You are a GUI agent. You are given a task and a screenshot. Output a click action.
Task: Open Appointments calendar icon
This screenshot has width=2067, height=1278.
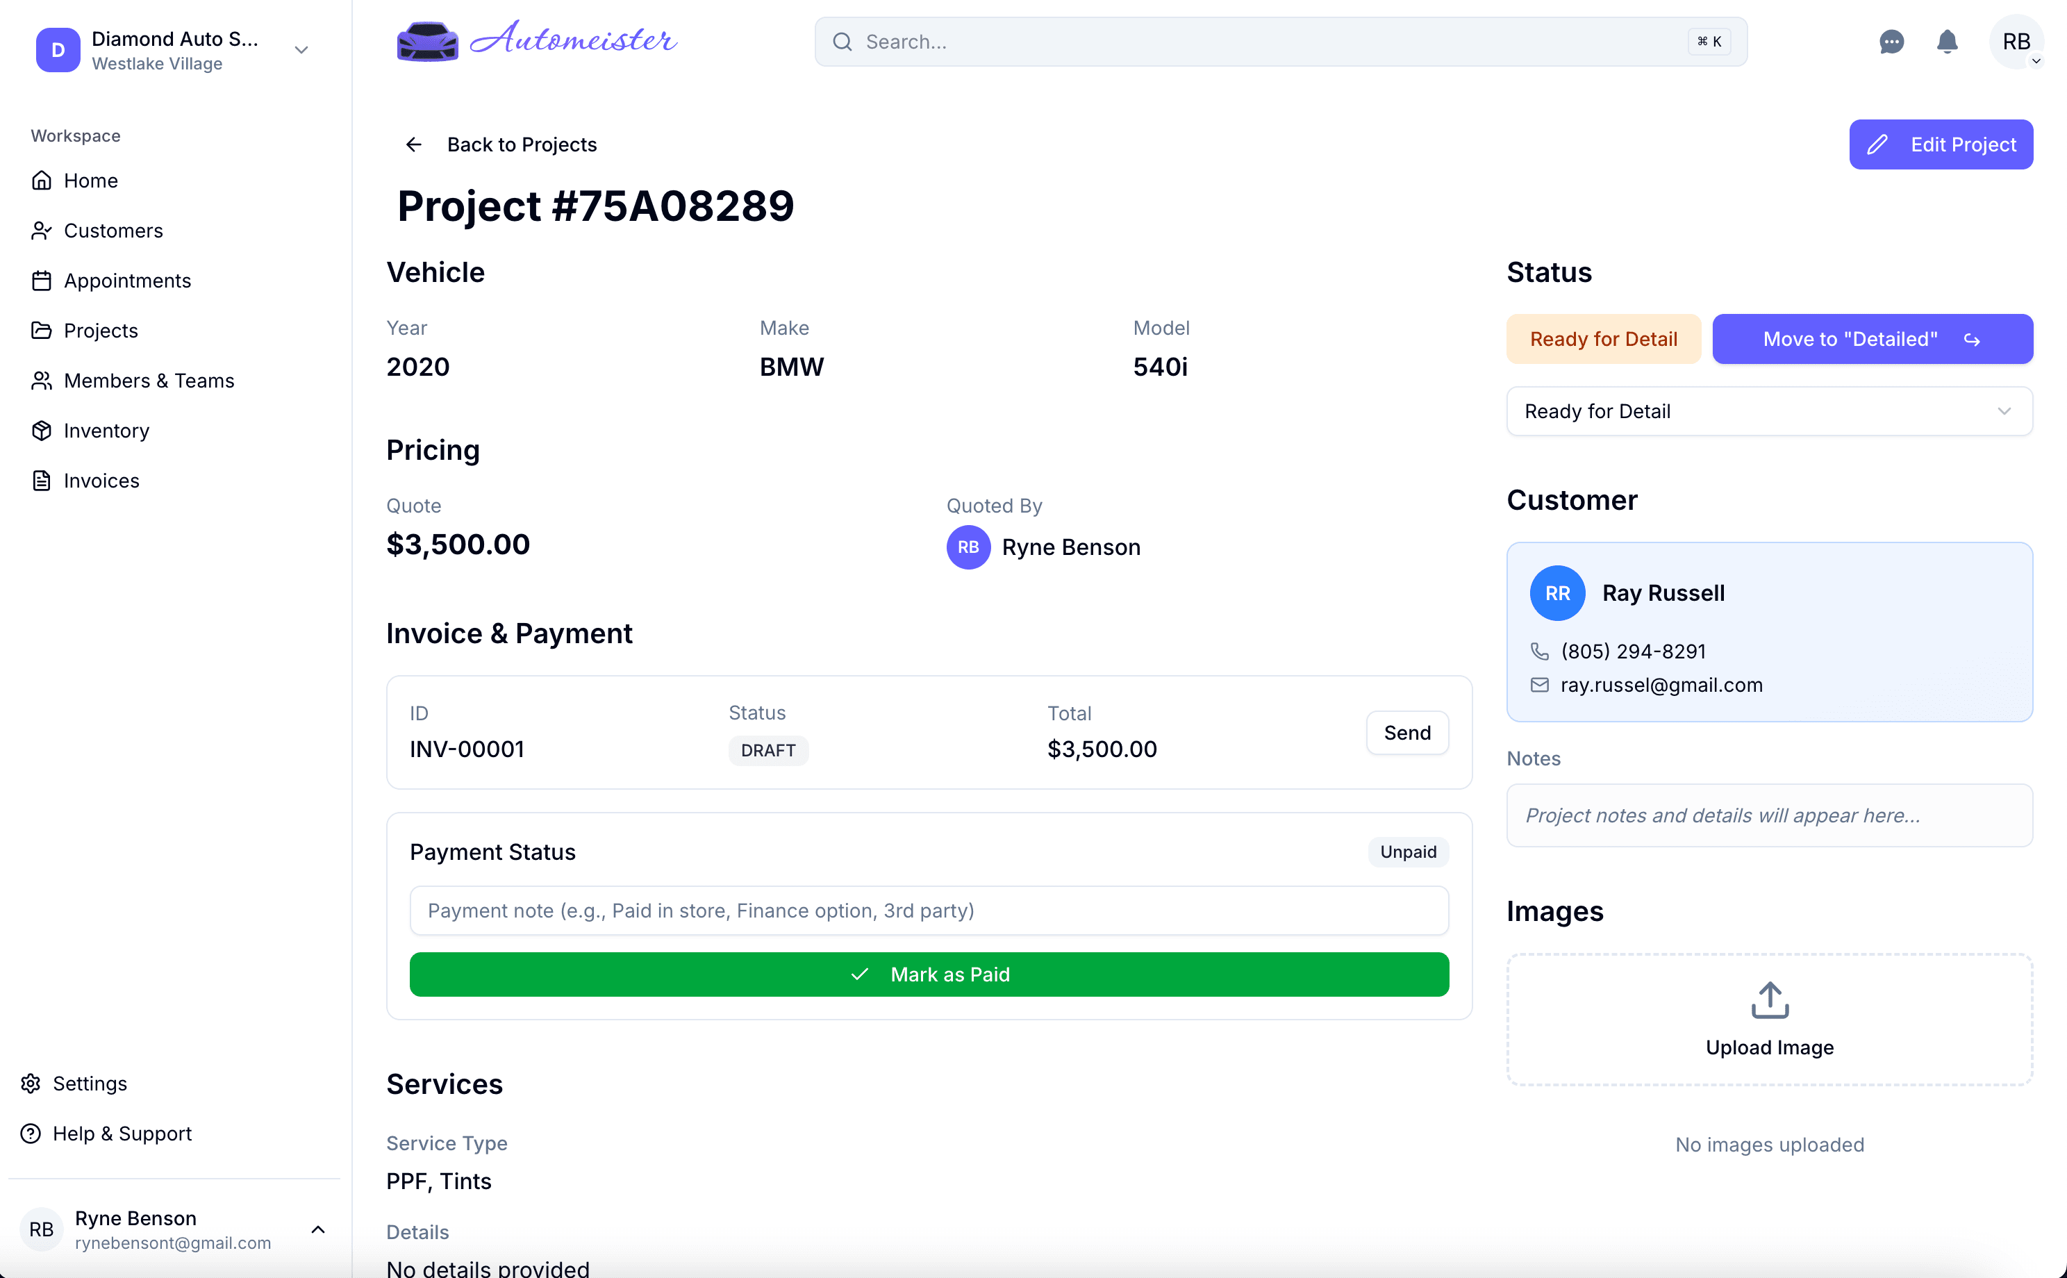tap(42, 280)
